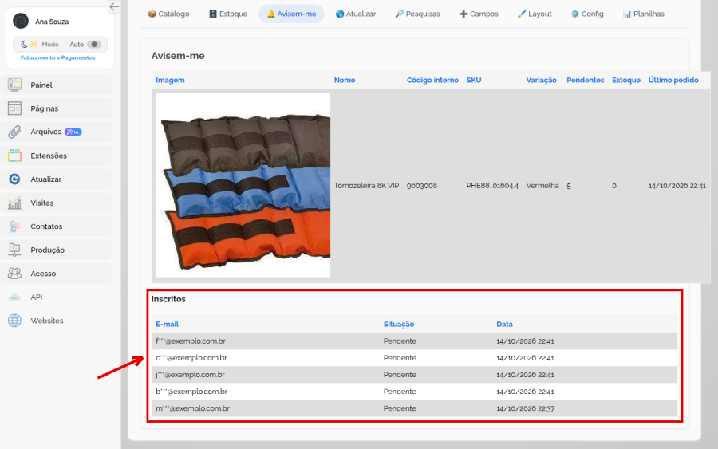
Task: Open the Visitas menu item
Action: tap(57, 203)
